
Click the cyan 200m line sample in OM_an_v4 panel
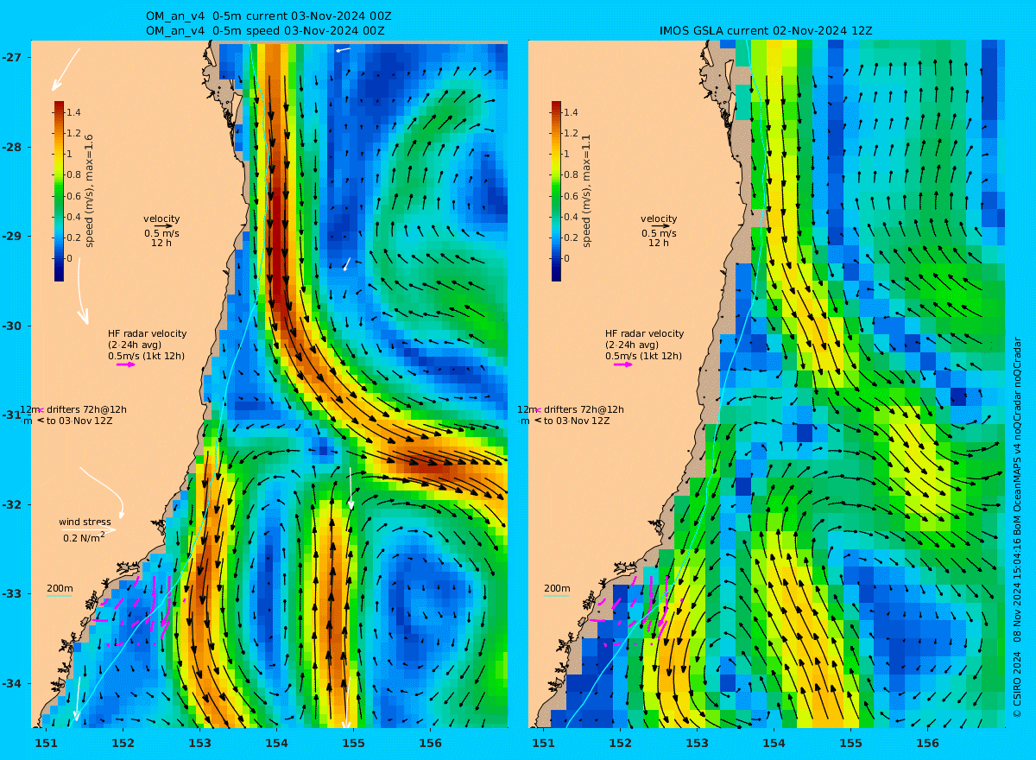click(59, 596)
